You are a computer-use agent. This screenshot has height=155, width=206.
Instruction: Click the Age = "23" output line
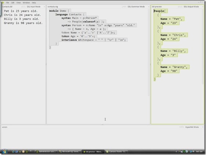[x=169, y=23]
